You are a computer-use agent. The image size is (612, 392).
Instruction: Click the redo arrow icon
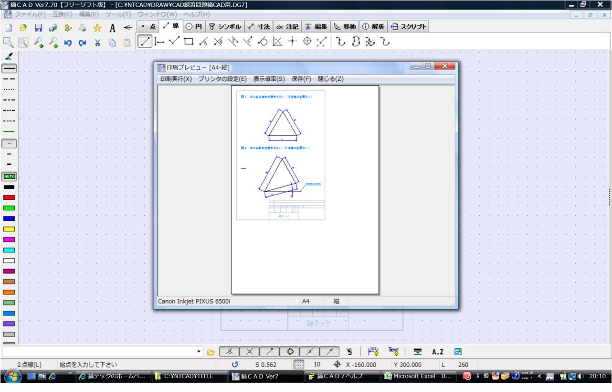pyautogui.click(x=83, y=43)
